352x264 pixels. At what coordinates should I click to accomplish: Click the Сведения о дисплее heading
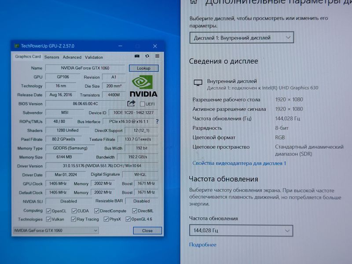click(224, 61)
